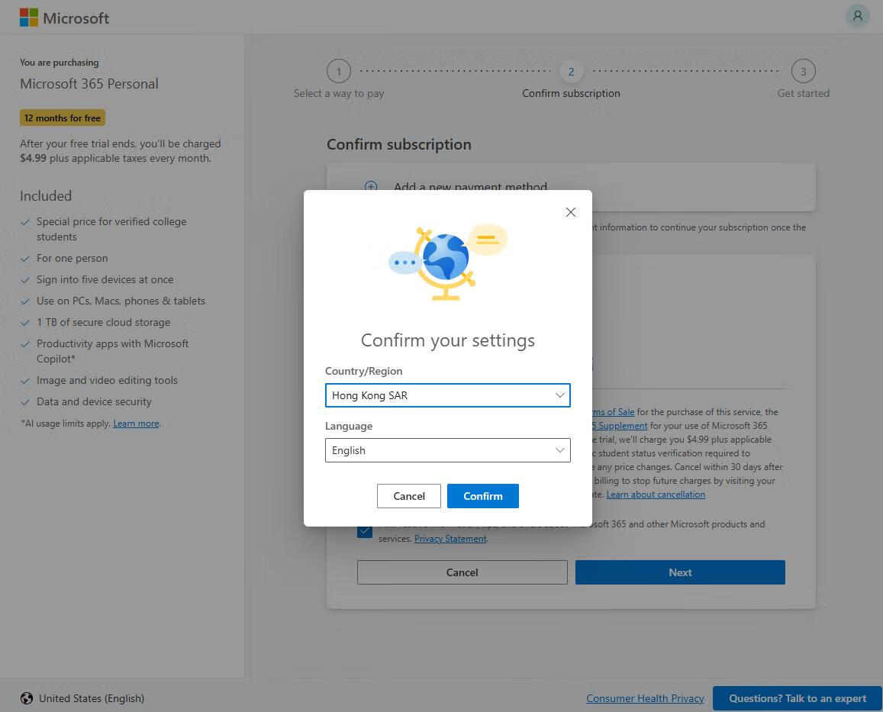Open the account profile icon
Screen dimensions: 883x712
(x=857, y=16)
